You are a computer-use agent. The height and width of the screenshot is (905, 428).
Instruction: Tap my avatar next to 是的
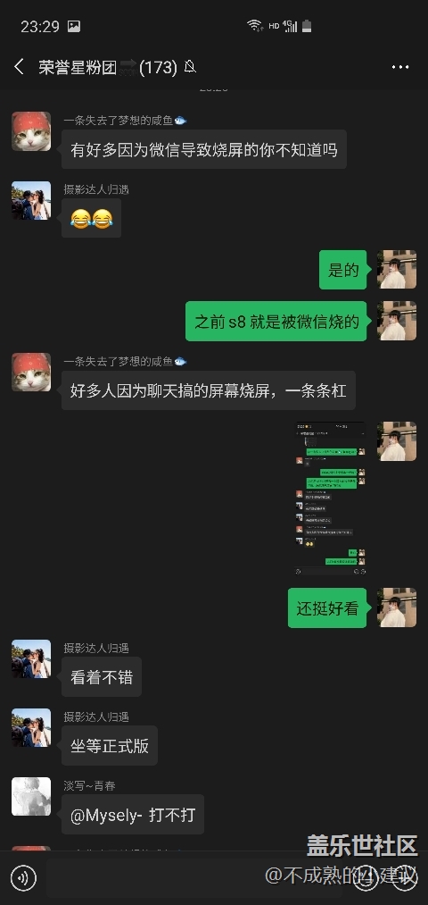click(396, 269)
